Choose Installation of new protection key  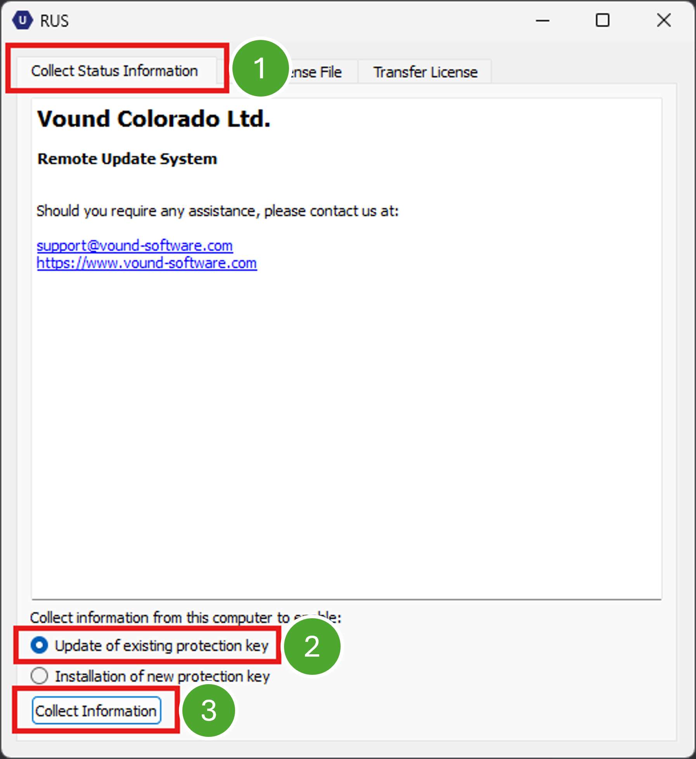[x=40, y=676]
